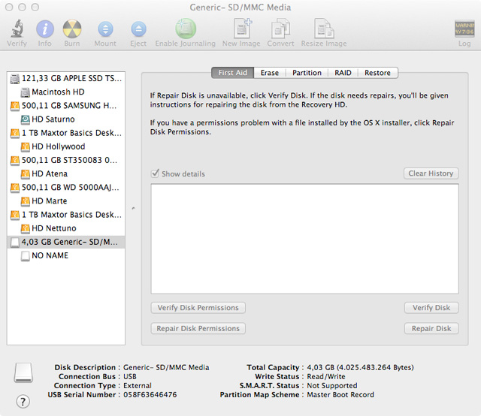Eject the selected disk via toolbar icon
Image resolution: width=481 pixels, height=416 pixels.
(138, 29)
